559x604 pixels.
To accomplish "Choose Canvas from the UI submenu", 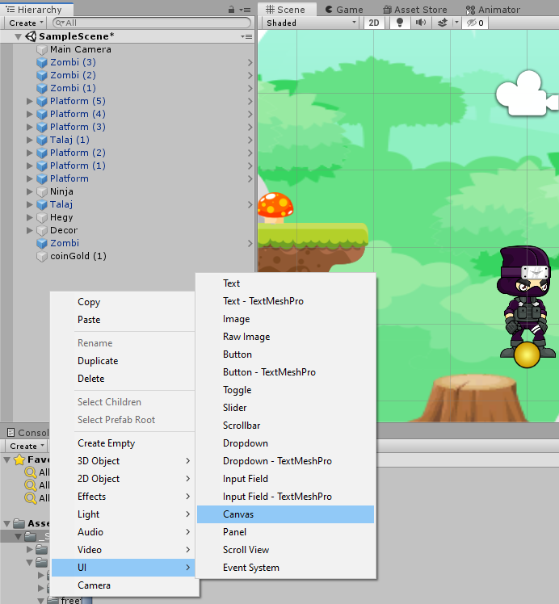I will [x=238, y=514].
